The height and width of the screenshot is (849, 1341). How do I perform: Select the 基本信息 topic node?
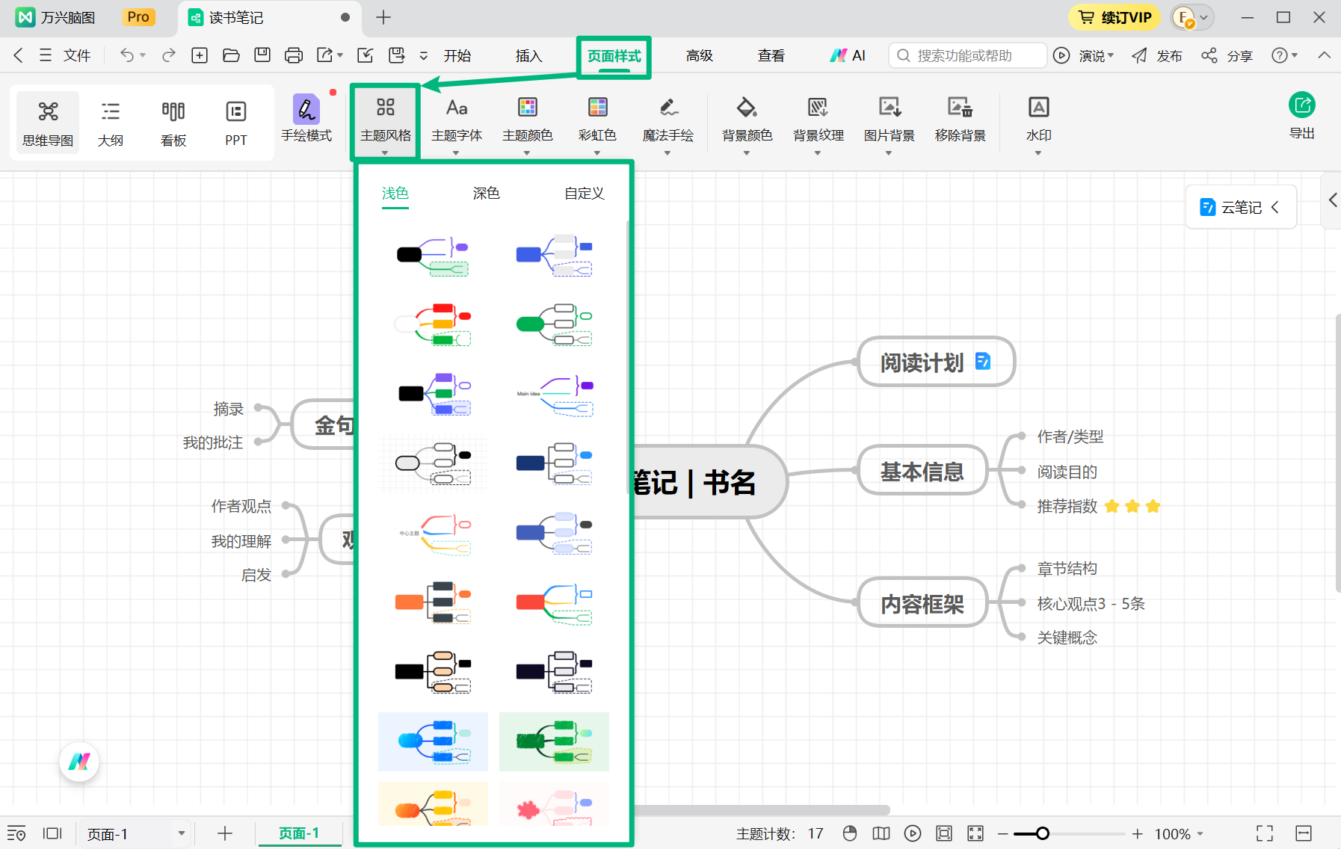(922, 471)
